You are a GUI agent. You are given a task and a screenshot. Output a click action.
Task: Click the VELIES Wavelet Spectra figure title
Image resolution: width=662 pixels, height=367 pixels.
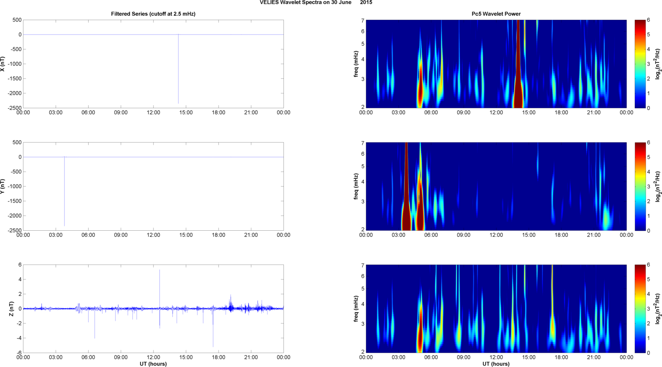tap(315, 3)
